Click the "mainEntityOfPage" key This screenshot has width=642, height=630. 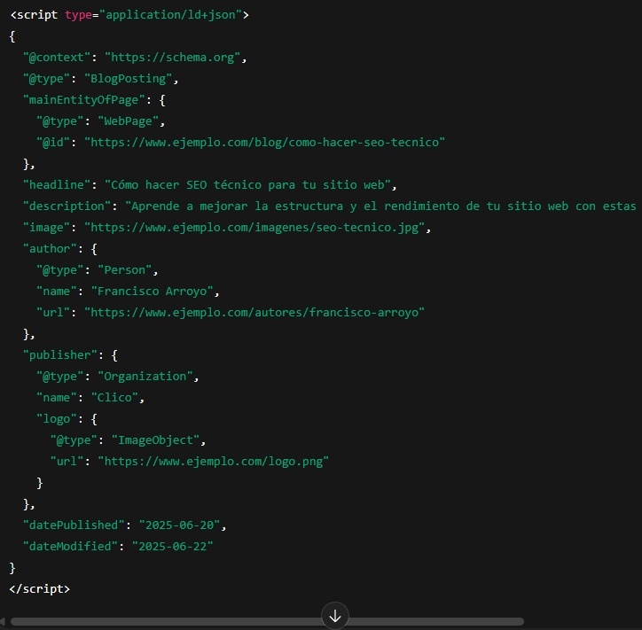[x=84, y=100]
